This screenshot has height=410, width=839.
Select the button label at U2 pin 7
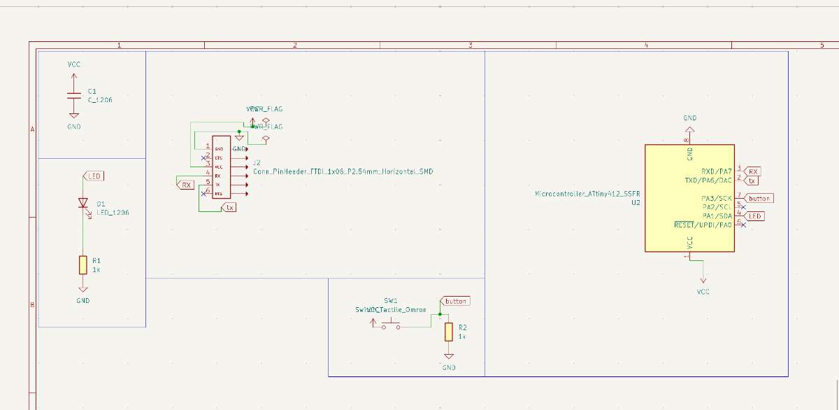(x=758, y=198)
